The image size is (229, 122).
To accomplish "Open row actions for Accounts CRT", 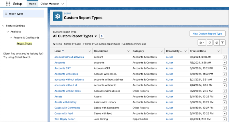I will [224, 68].
